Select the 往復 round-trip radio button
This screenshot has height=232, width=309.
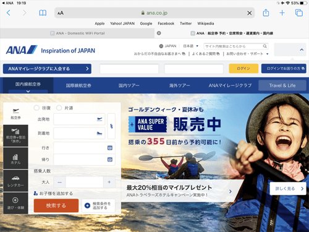pos(36,108)
